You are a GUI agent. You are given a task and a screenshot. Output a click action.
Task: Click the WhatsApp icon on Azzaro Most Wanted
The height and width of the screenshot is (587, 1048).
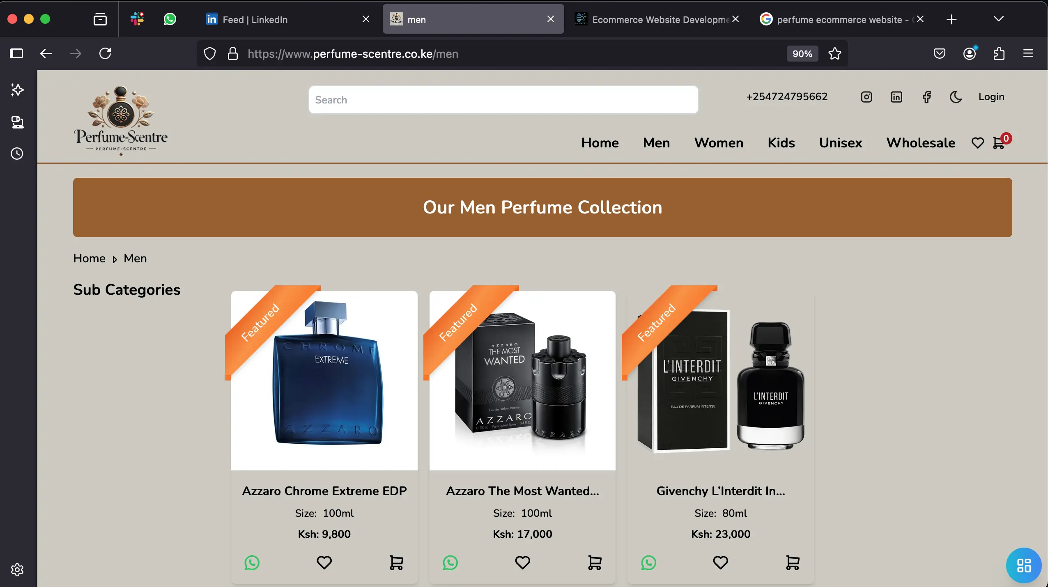[x=450, y=563]
